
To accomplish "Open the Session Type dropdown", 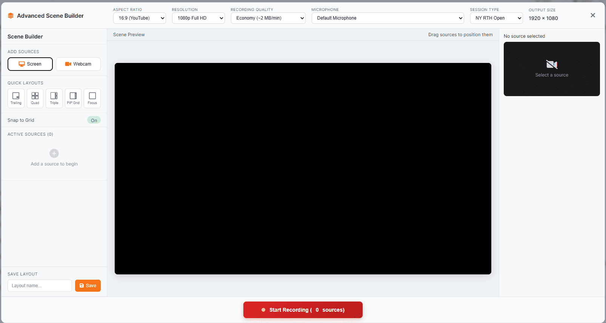I will tap(497, 18).
